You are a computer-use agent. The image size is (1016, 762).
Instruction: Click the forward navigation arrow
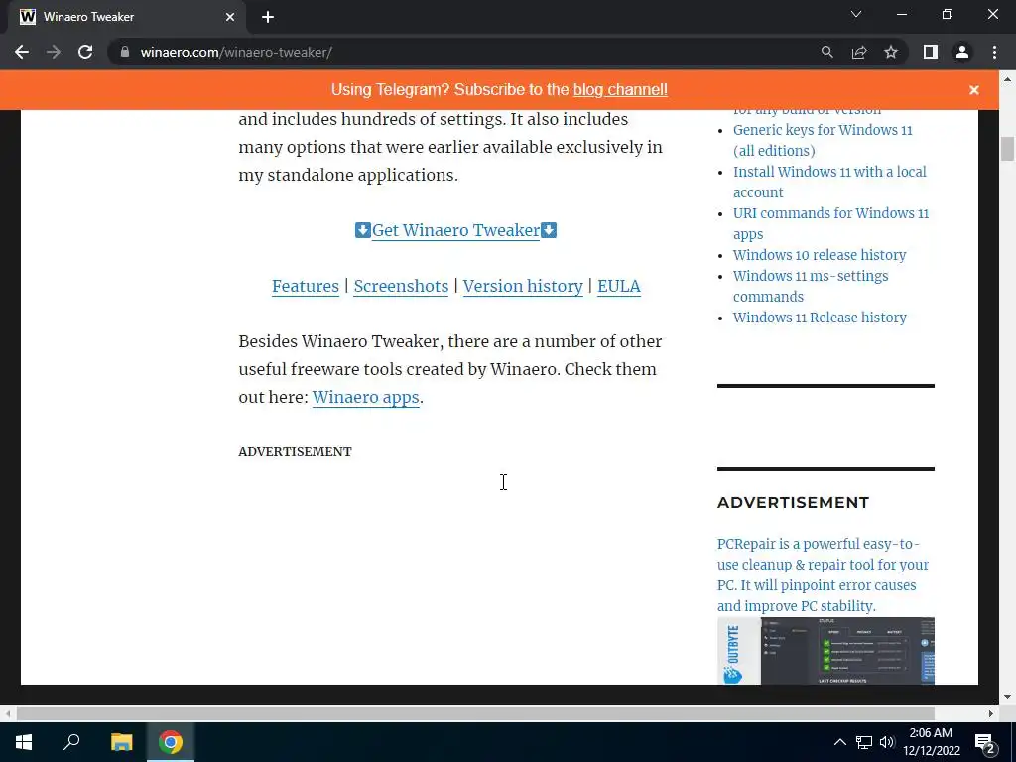coord(54,52)
